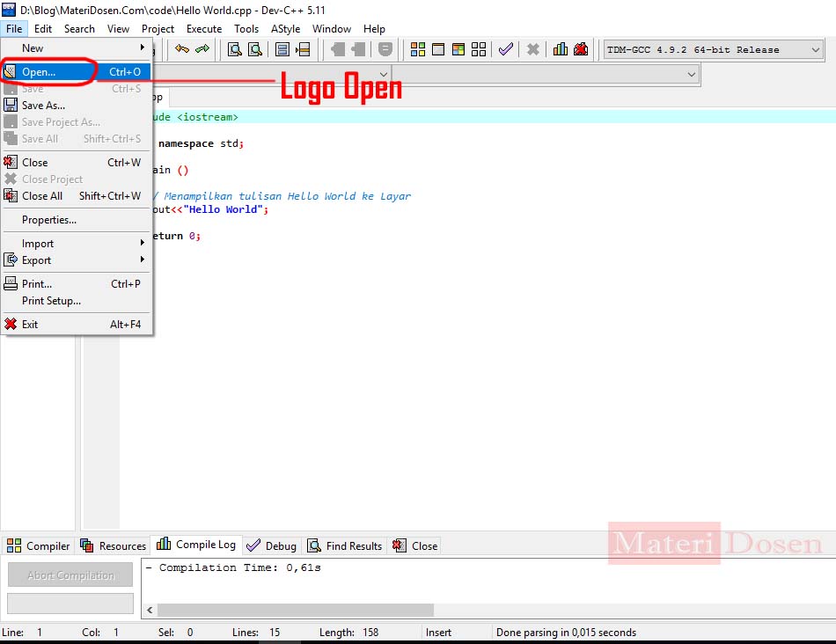Click the Abort Compilation button

[x=70, y=574]
